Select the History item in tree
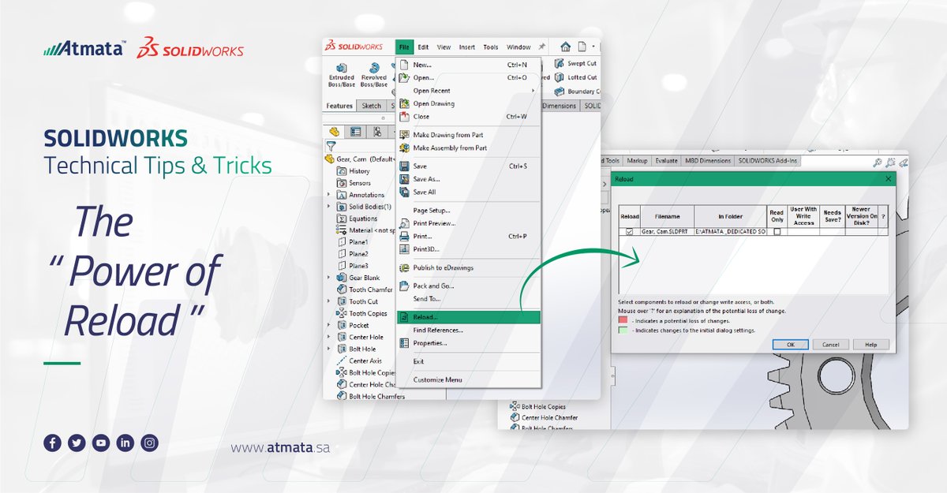Image resolution: width=947 pixels, height=493 pixels. (x=353, y=171)
